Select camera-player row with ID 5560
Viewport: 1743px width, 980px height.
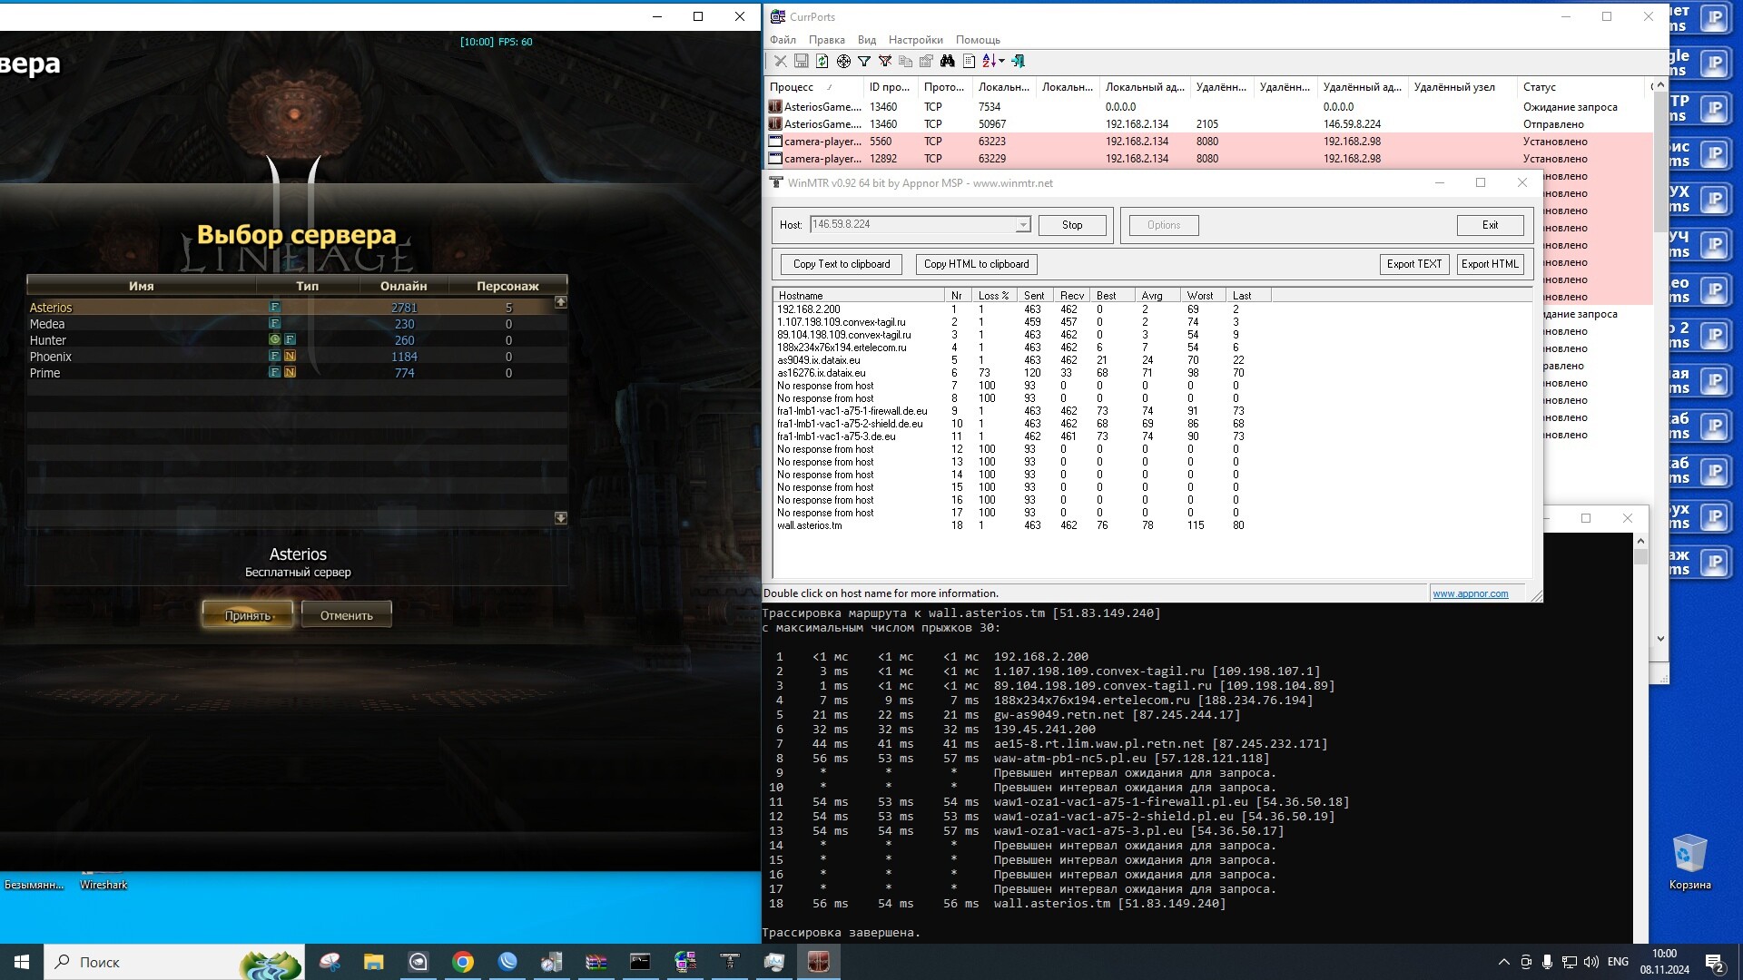[1207, 142]
